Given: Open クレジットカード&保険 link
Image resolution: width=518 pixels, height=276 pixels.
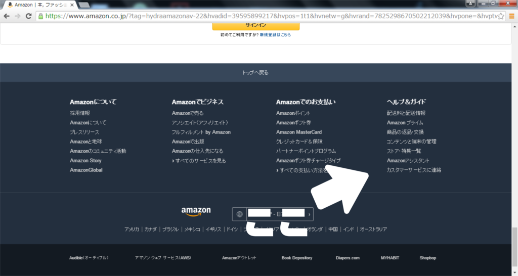Looking at the screenshot, I should pos(299,142).
